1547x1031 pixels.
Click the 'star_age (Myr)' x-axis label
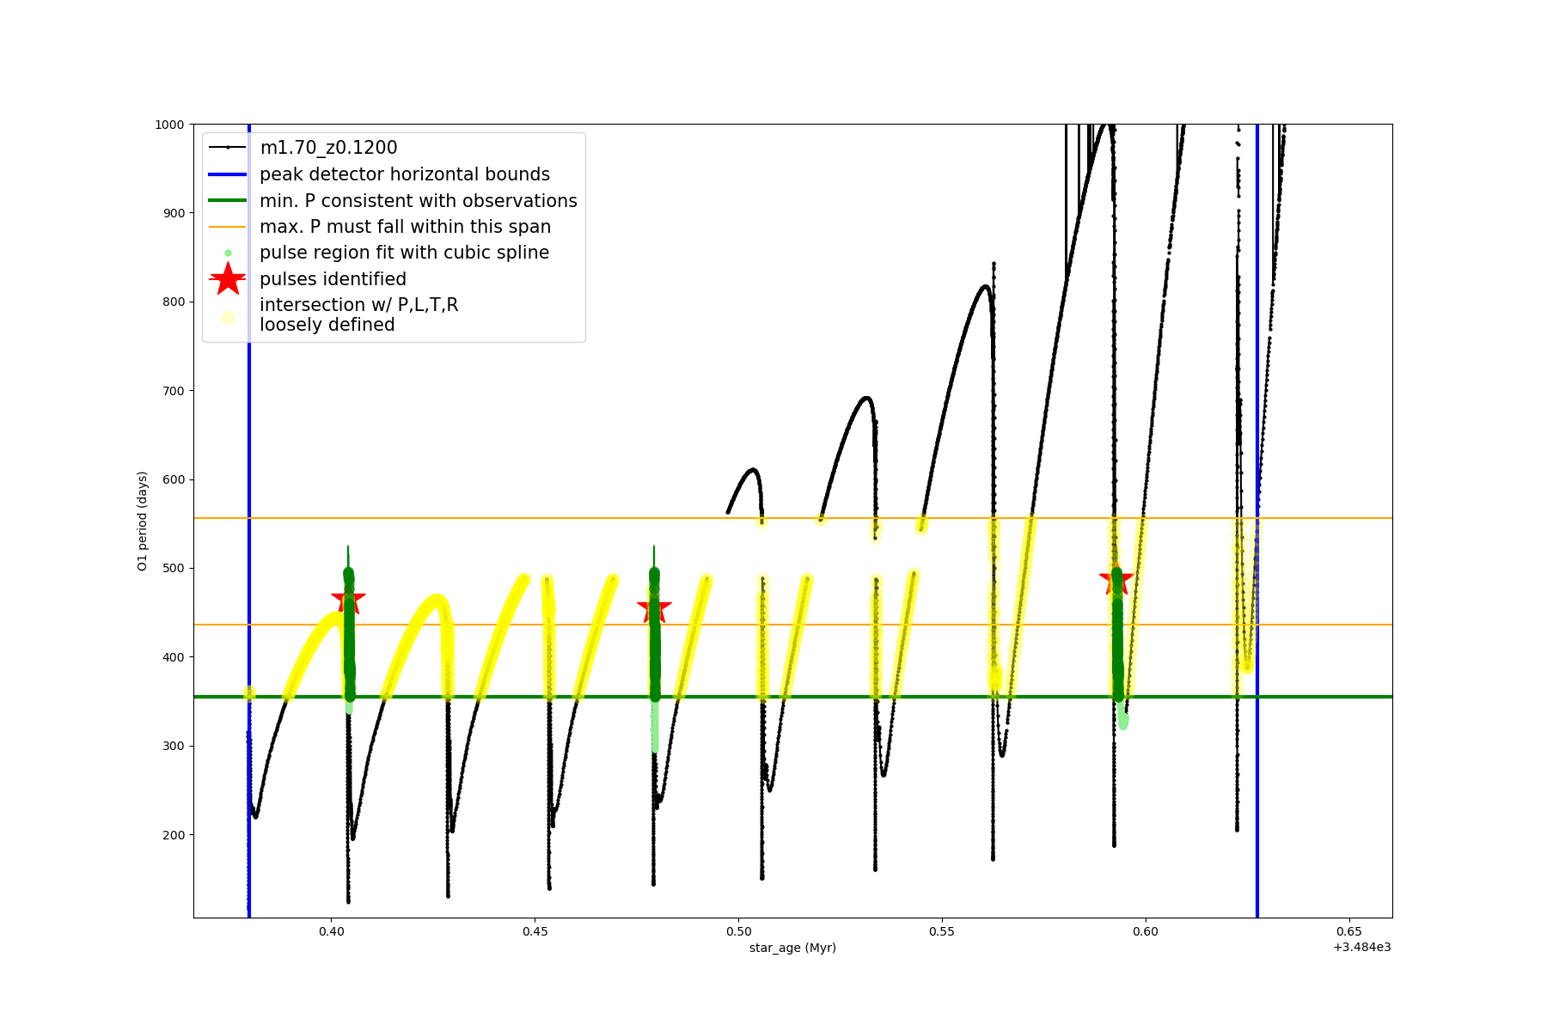click(x=792, y=948)
